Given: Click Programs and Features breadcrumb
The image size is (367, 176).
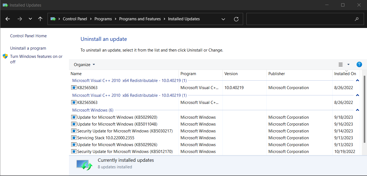Looking at the screenshot, I should pyautogui.click(x=140, y=19).
